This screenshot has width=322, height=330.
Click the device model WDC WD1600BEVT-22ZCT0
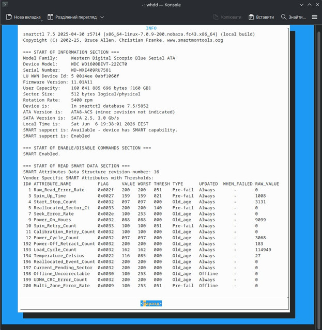click(x=99, y=64)
